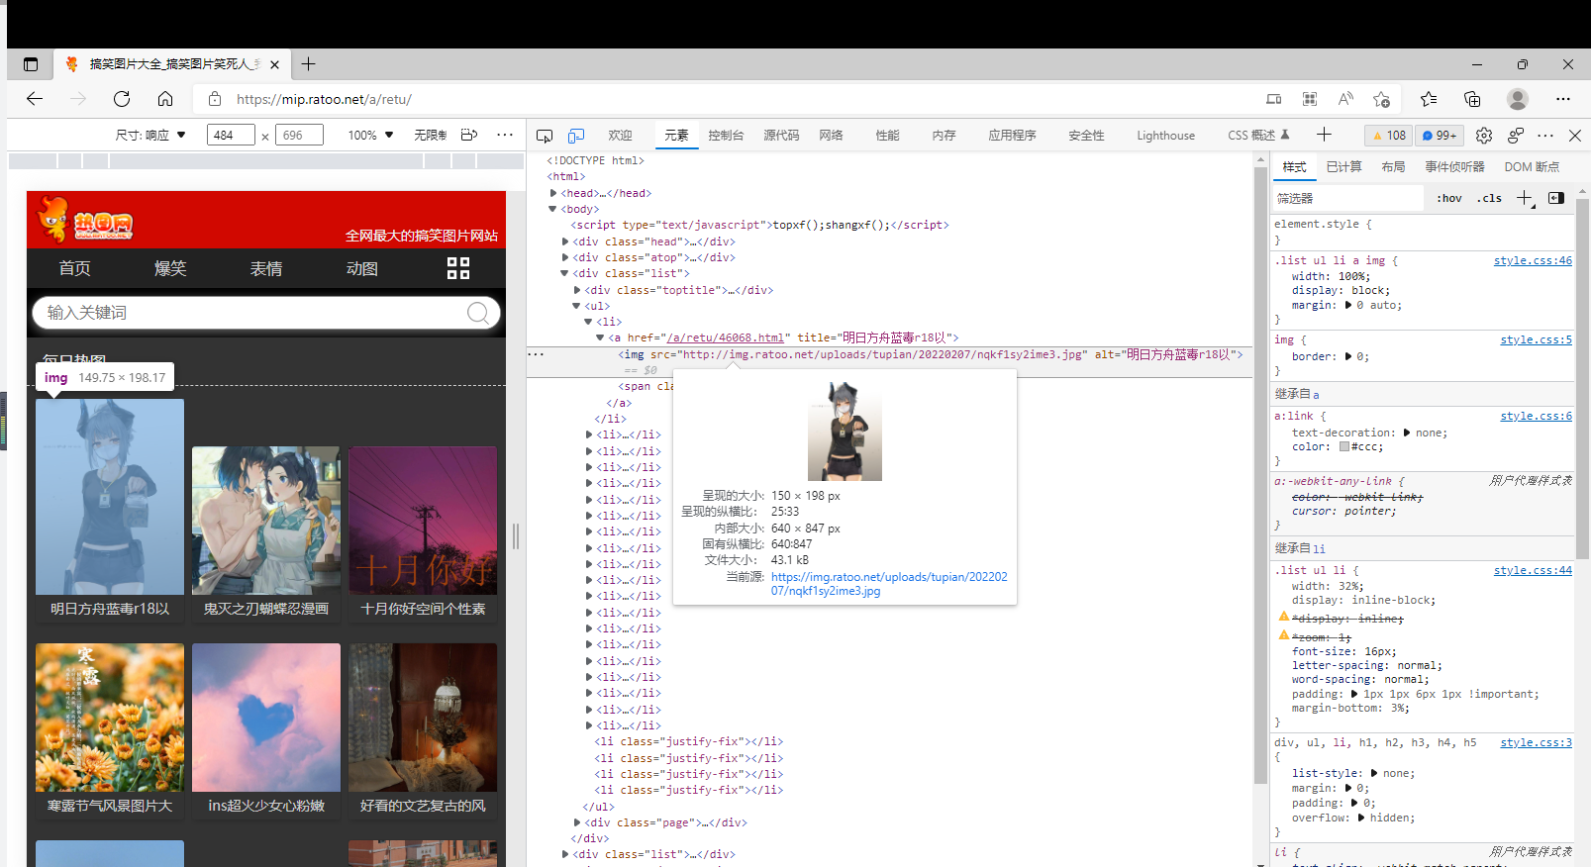Switch to the 已计算 computed tab
The height and width of the screenshot is (867, 1591).
point(1343,167)
